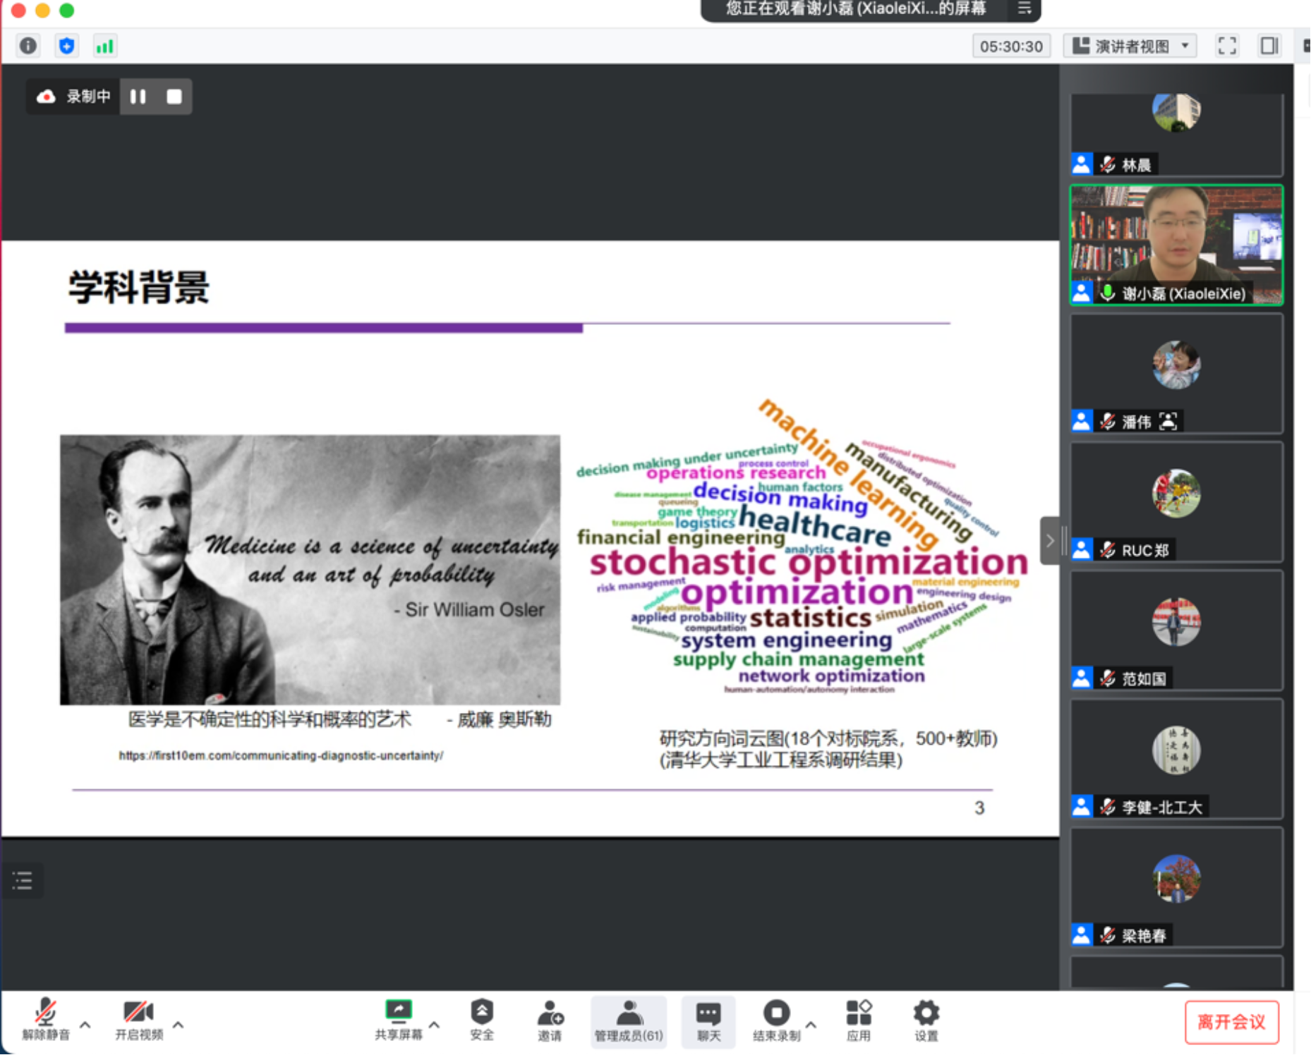Open the Chat (聊天) panel
The width and height of the screenshot is (1311, 1055).
[x=708, y=1020]
